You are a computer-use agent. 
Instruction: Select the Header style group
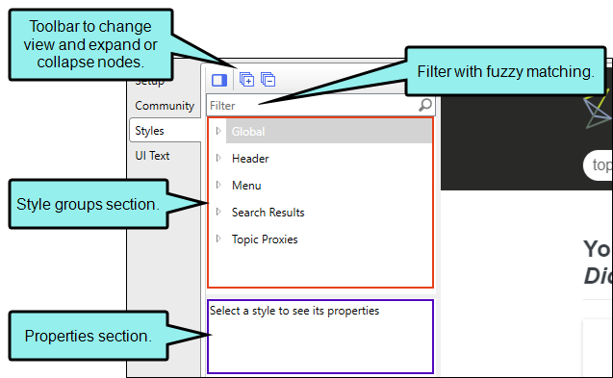(x=250, y=159)
